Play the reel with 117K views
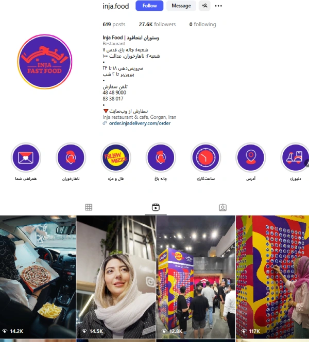309x342 pixels. click(x=272, y=277)
